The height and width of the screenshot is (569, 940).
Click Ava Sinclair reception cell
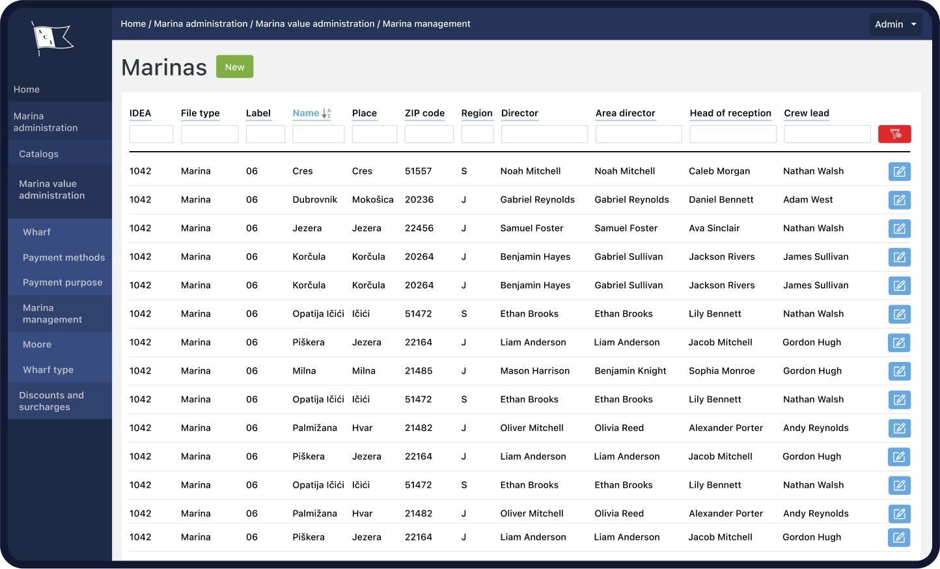(x=714, y=229)
